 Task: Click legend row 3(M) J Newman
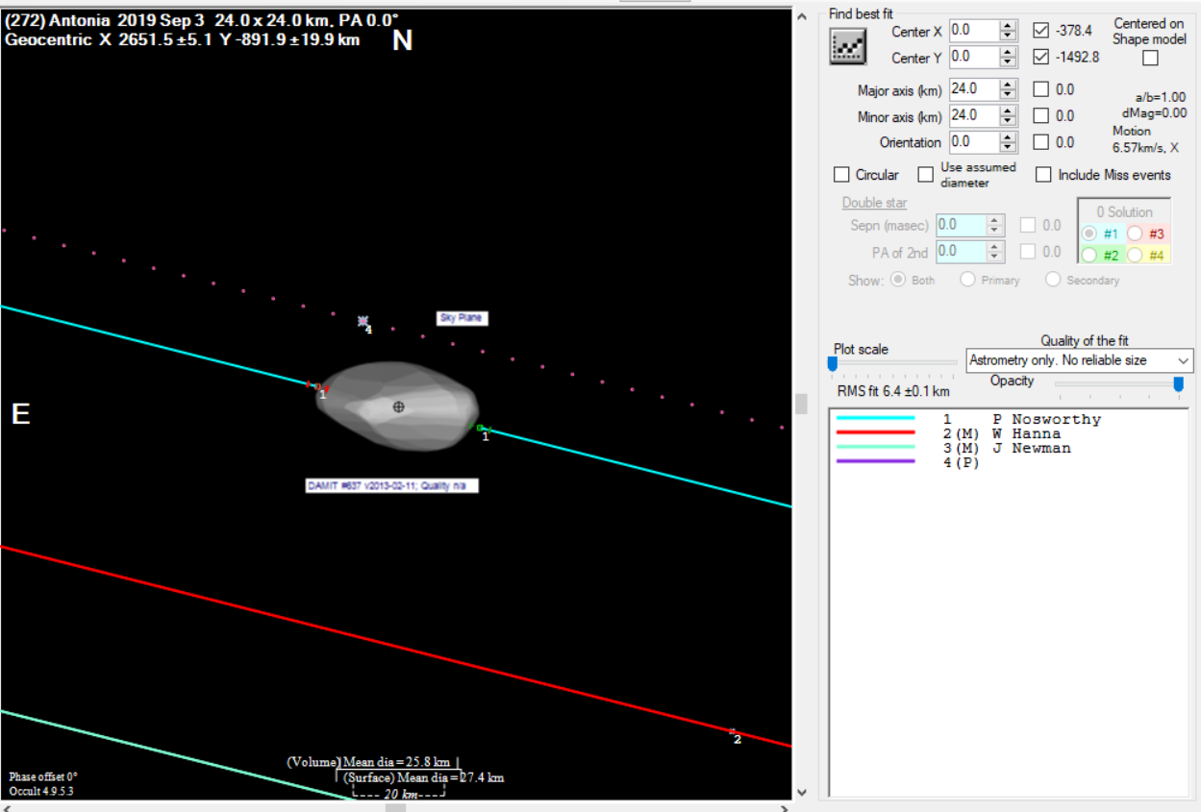[953, 448]
